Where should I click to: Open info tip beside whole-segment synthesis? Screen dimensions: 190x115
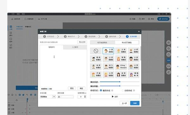coord(112,90)
